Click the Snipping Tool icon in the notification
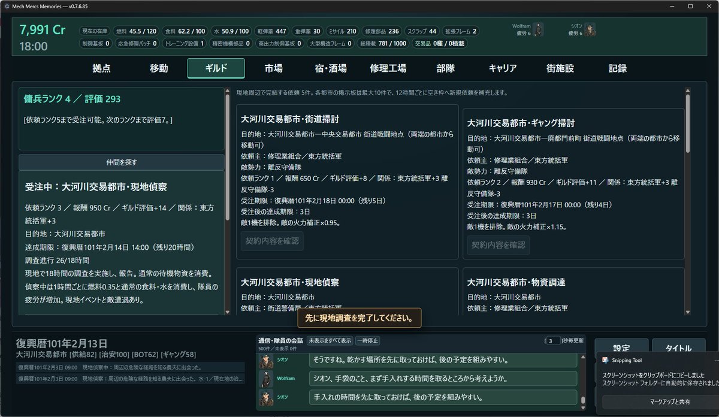Viewport: 719px width, 417px height. tap(606, 360)
